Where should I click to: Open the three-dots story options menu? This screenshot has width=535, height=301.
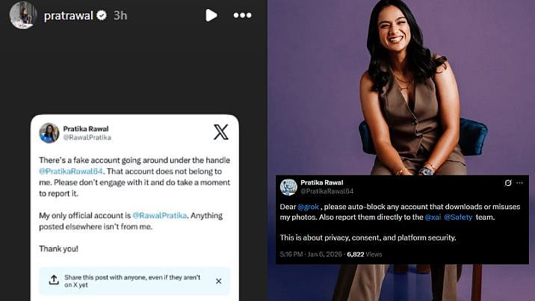(x=242, y=16)
